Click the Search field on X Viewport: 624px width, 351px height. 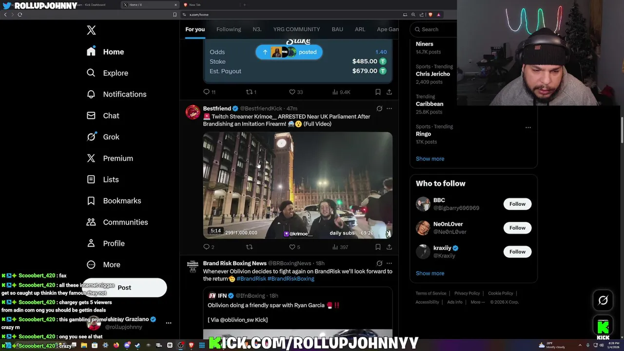click(x=434, y=29)
